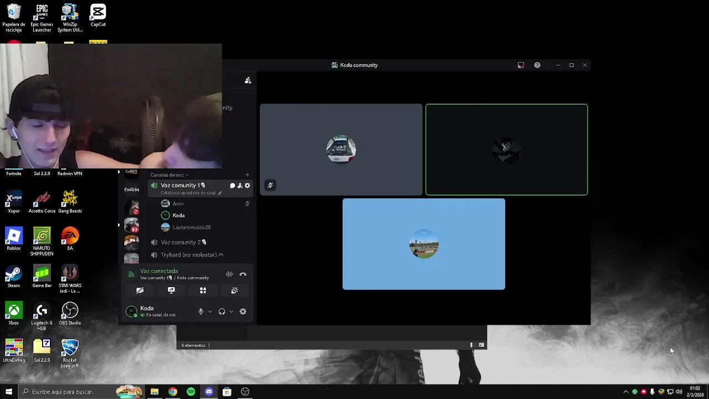Image resolution: width=709 pixels, height=399 pixels.
Task: Click the Voz conectada connection status
Action: 159,271
